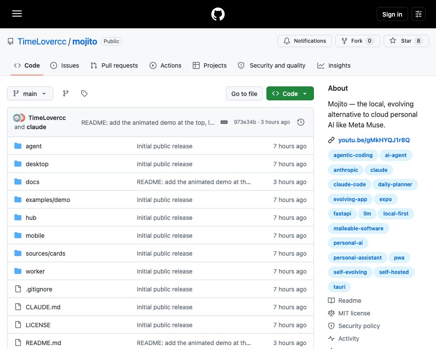Open the mojito repository name link
This screenshot has height=349, width=436.
pyautogui.click(x=85, y=41)
